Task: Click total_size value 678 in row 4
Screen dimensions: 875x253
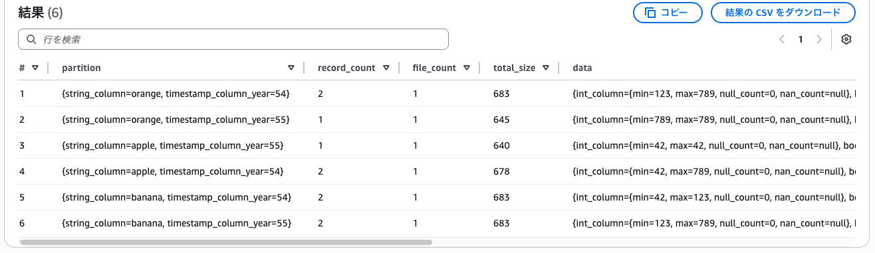Action: pos(501,171)
